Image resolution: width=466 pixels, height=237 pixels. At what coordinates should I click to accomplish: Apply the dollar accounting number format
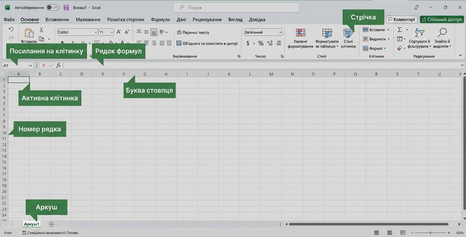(248, 43)
